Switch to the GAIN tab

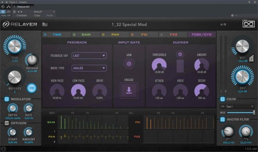[86, 35]
